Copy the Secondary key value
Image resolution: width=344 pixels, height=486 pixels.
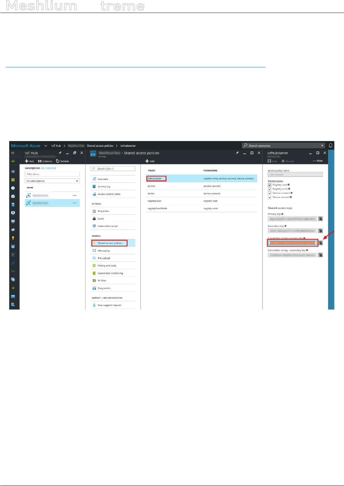[320, 231]
